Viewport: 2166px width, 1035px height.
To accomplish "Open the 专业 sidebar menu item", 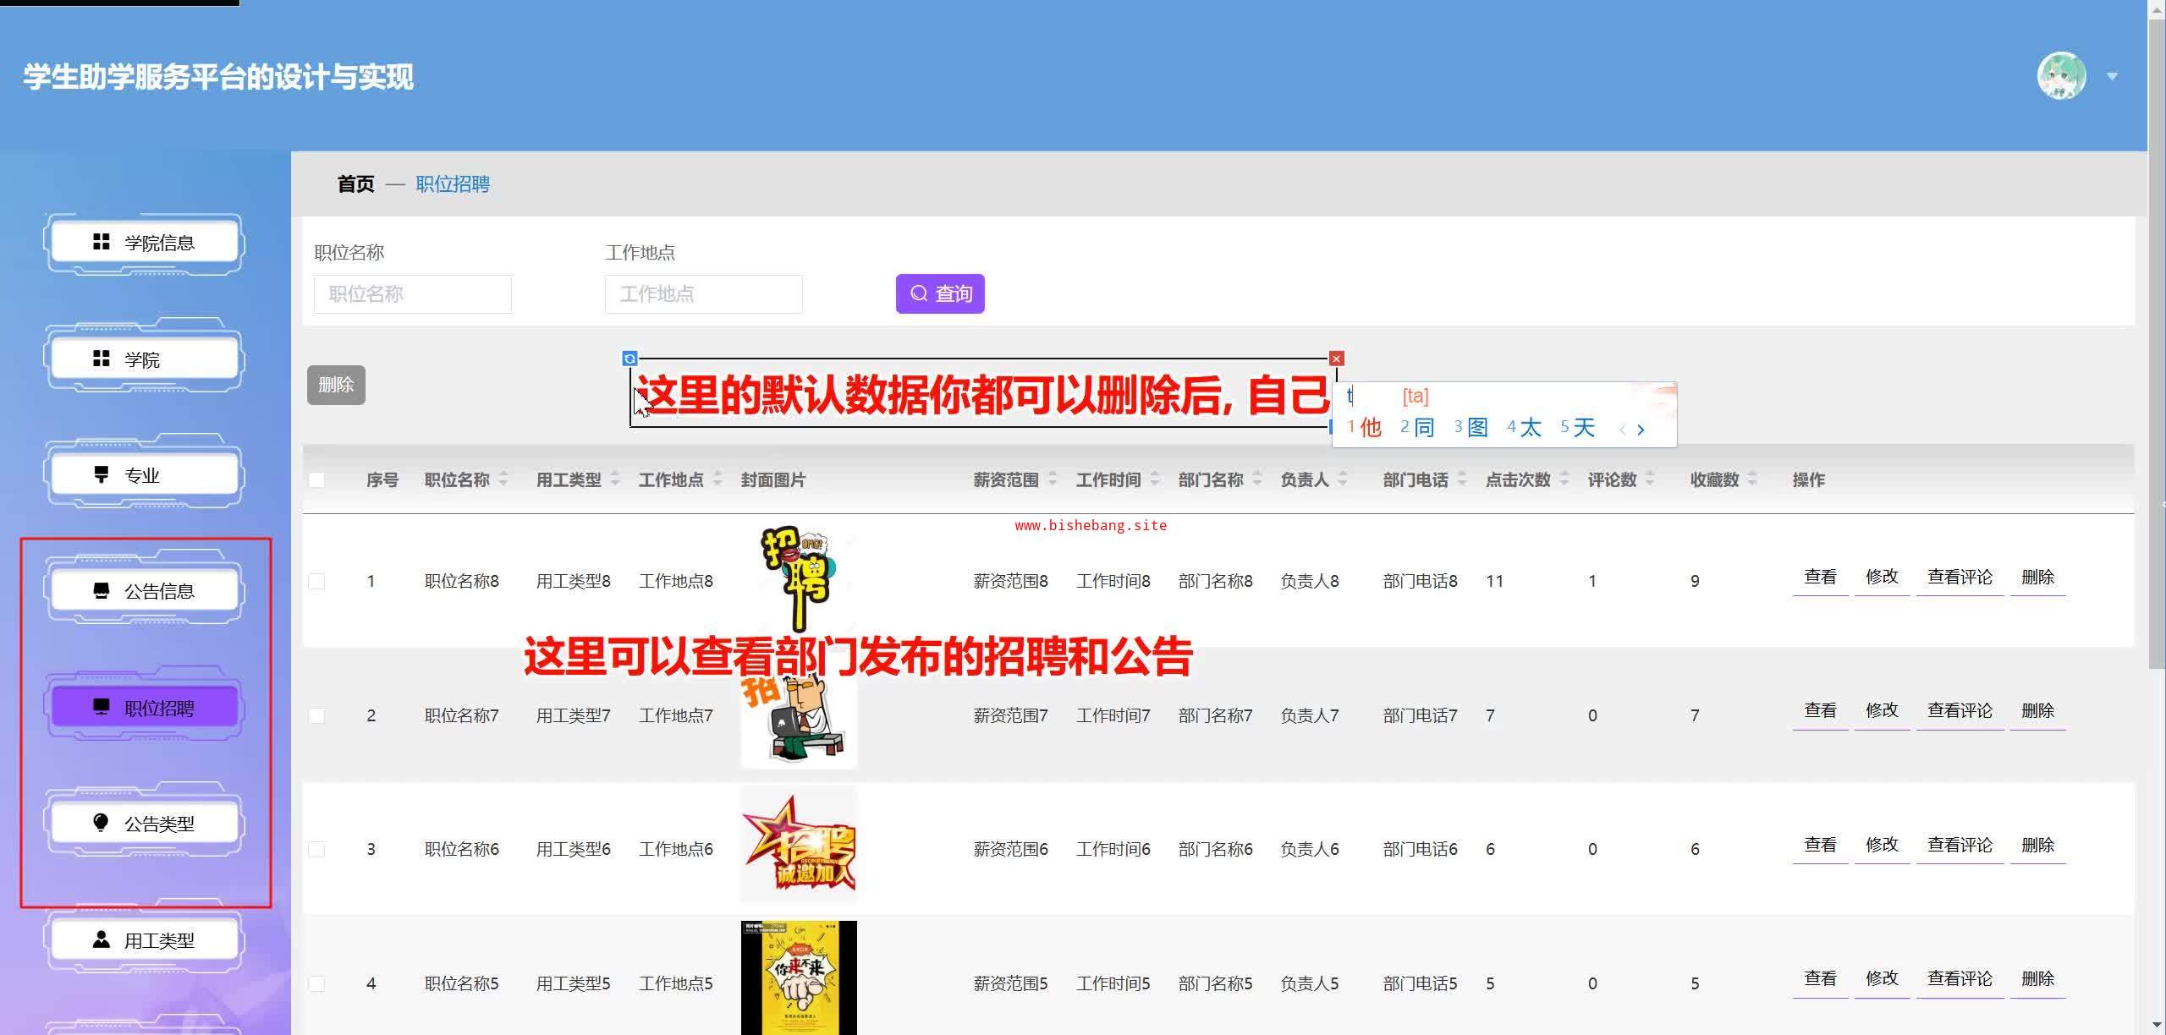I will tap(144, 475).
